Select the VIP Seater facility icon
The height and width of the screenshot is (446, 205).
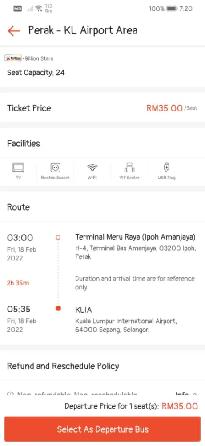(129, 167)
